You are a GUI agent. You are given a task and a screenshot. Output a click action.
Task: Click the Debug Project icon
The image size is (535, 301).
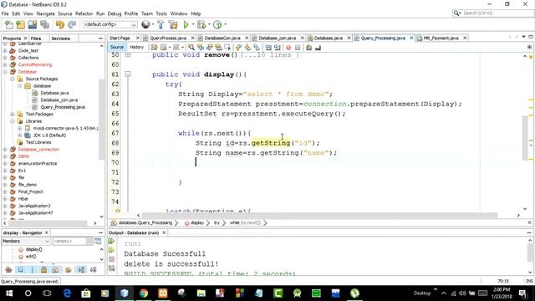click(x=201, y=24)
